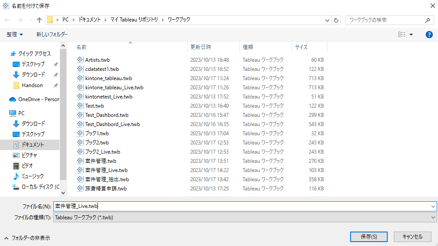Create a 新しいフォルダー
This screenshot has width=438, height=246.
[x=52, y=35]
